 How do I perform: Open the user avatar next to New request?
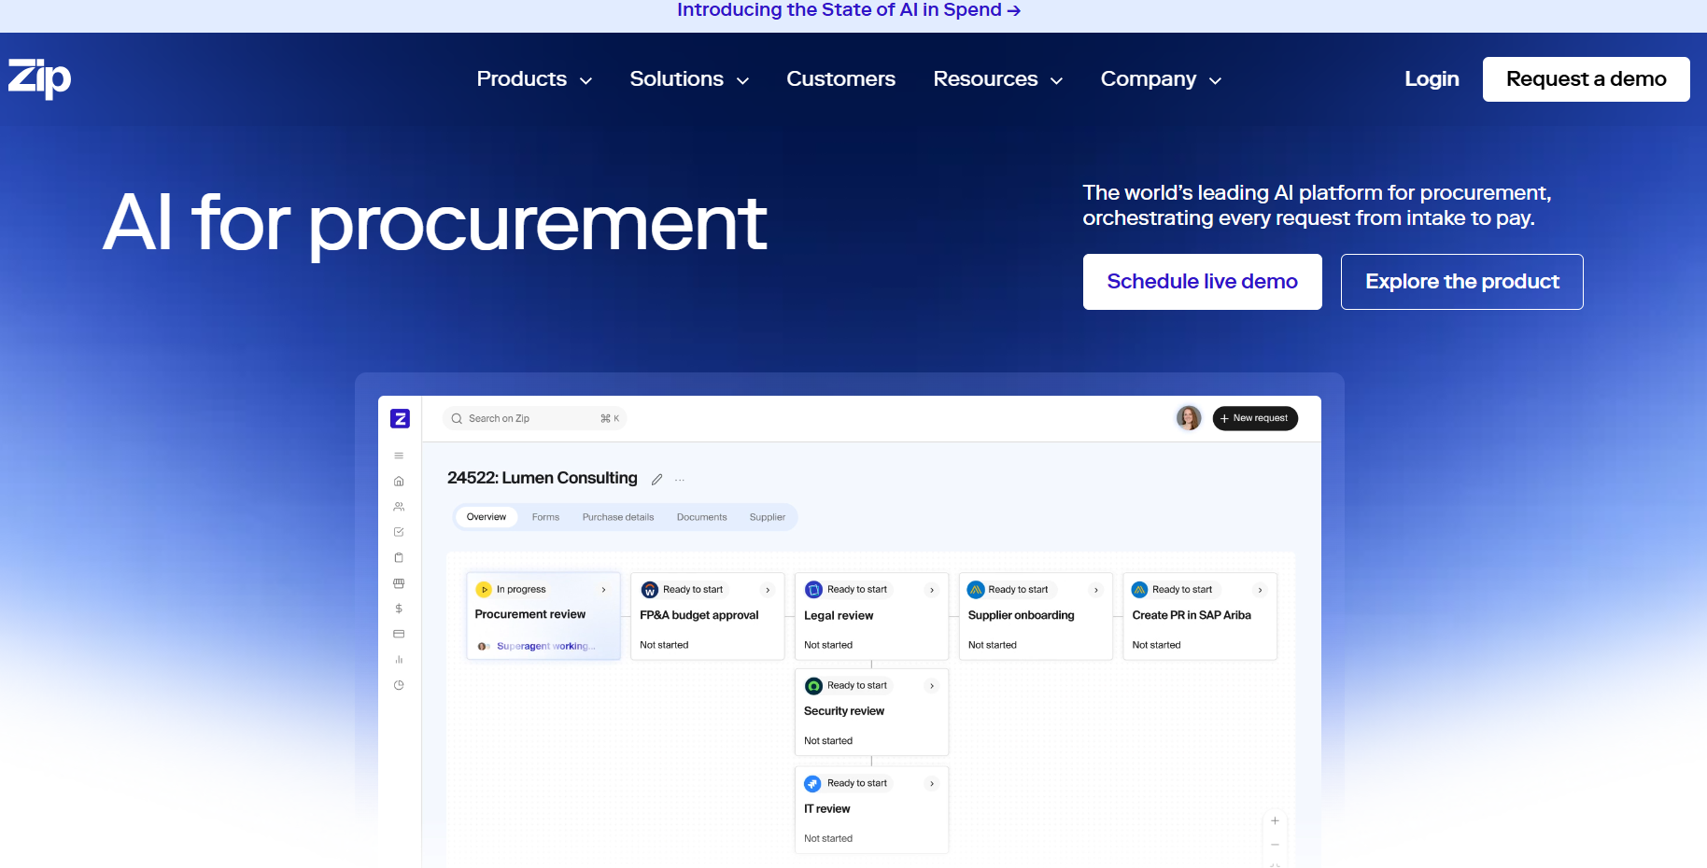tap(1189, 418)
